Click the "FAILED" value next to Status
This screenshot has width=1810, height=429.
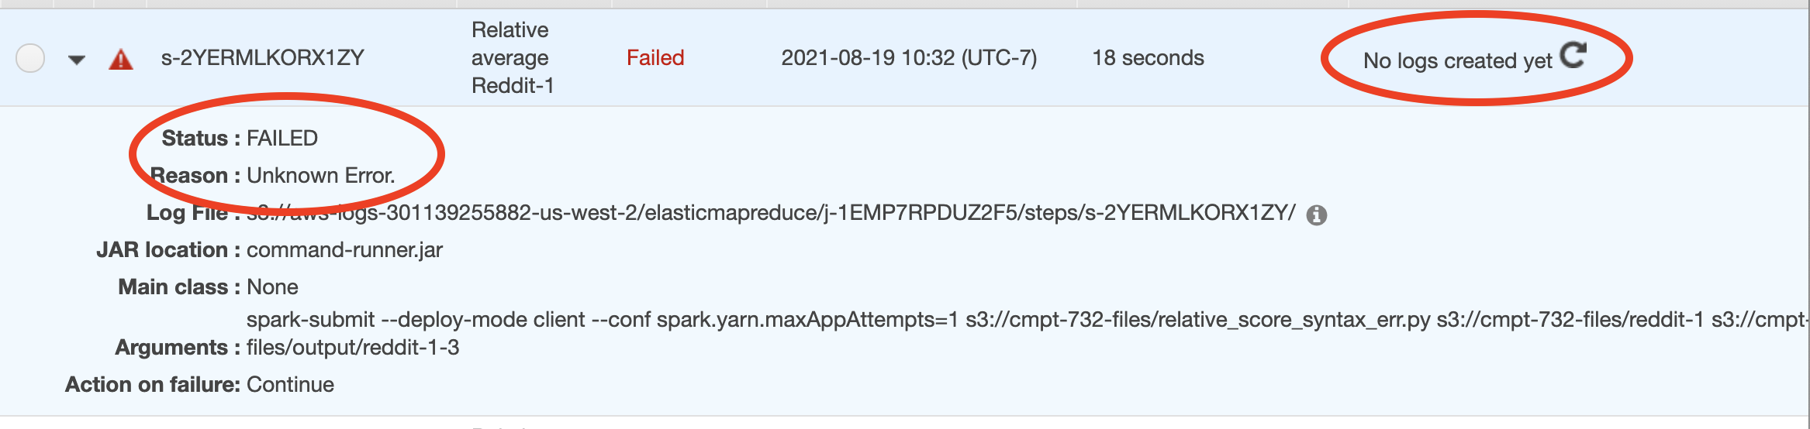(282, 139)
